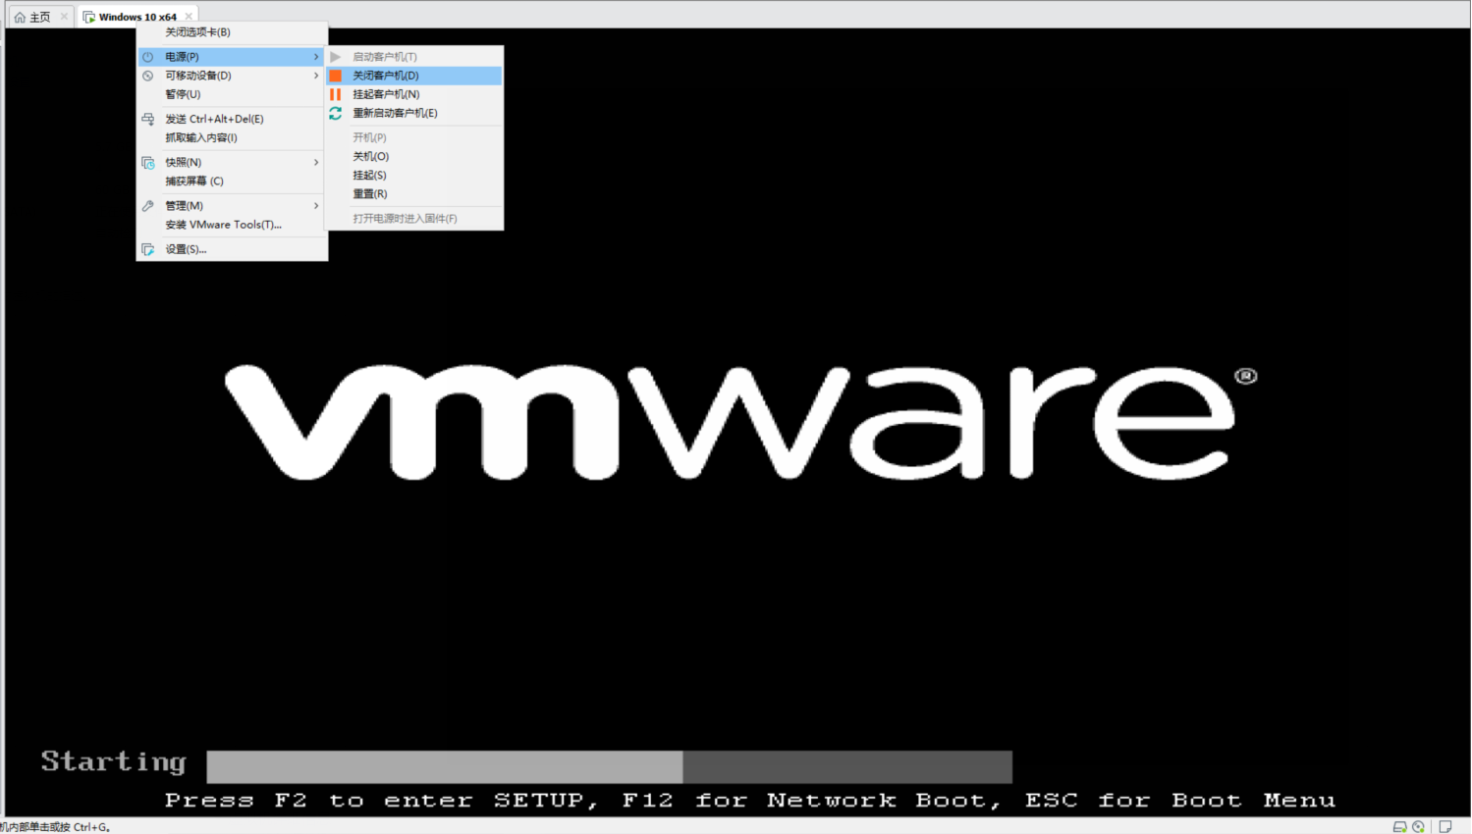Click the wrench icon beside 管理(M)

pyautogui.click(x=148, y=206)
